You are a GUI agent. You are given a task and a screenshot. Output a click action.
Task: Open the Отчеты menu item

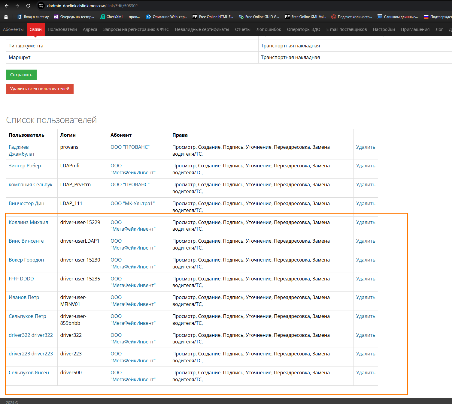[x=243, y=29]
